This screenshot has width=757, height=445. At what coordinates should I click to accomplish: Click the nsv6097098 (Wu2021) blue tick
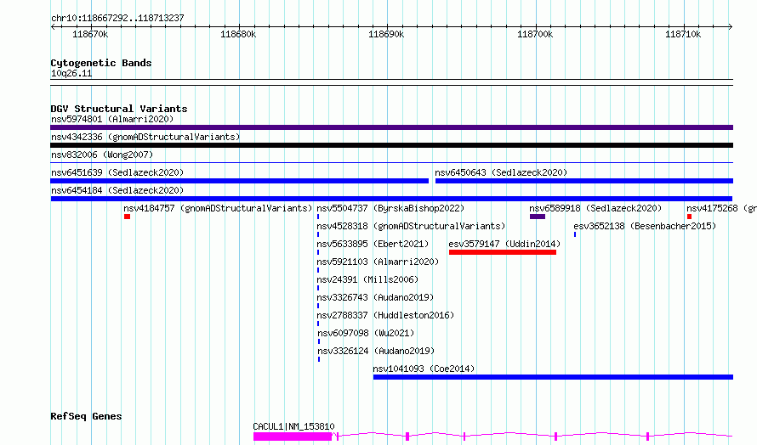(319, 341)
